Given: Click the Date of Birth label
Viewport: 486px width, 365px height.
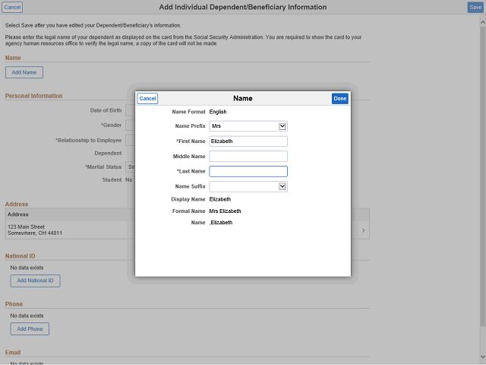Looking at the screenshot, I should [x=106, y=110].
